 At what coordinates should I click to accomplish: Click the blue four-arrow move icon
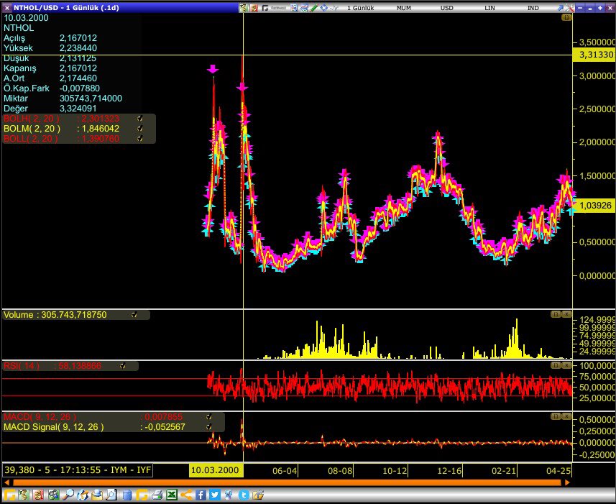(323, 7)
